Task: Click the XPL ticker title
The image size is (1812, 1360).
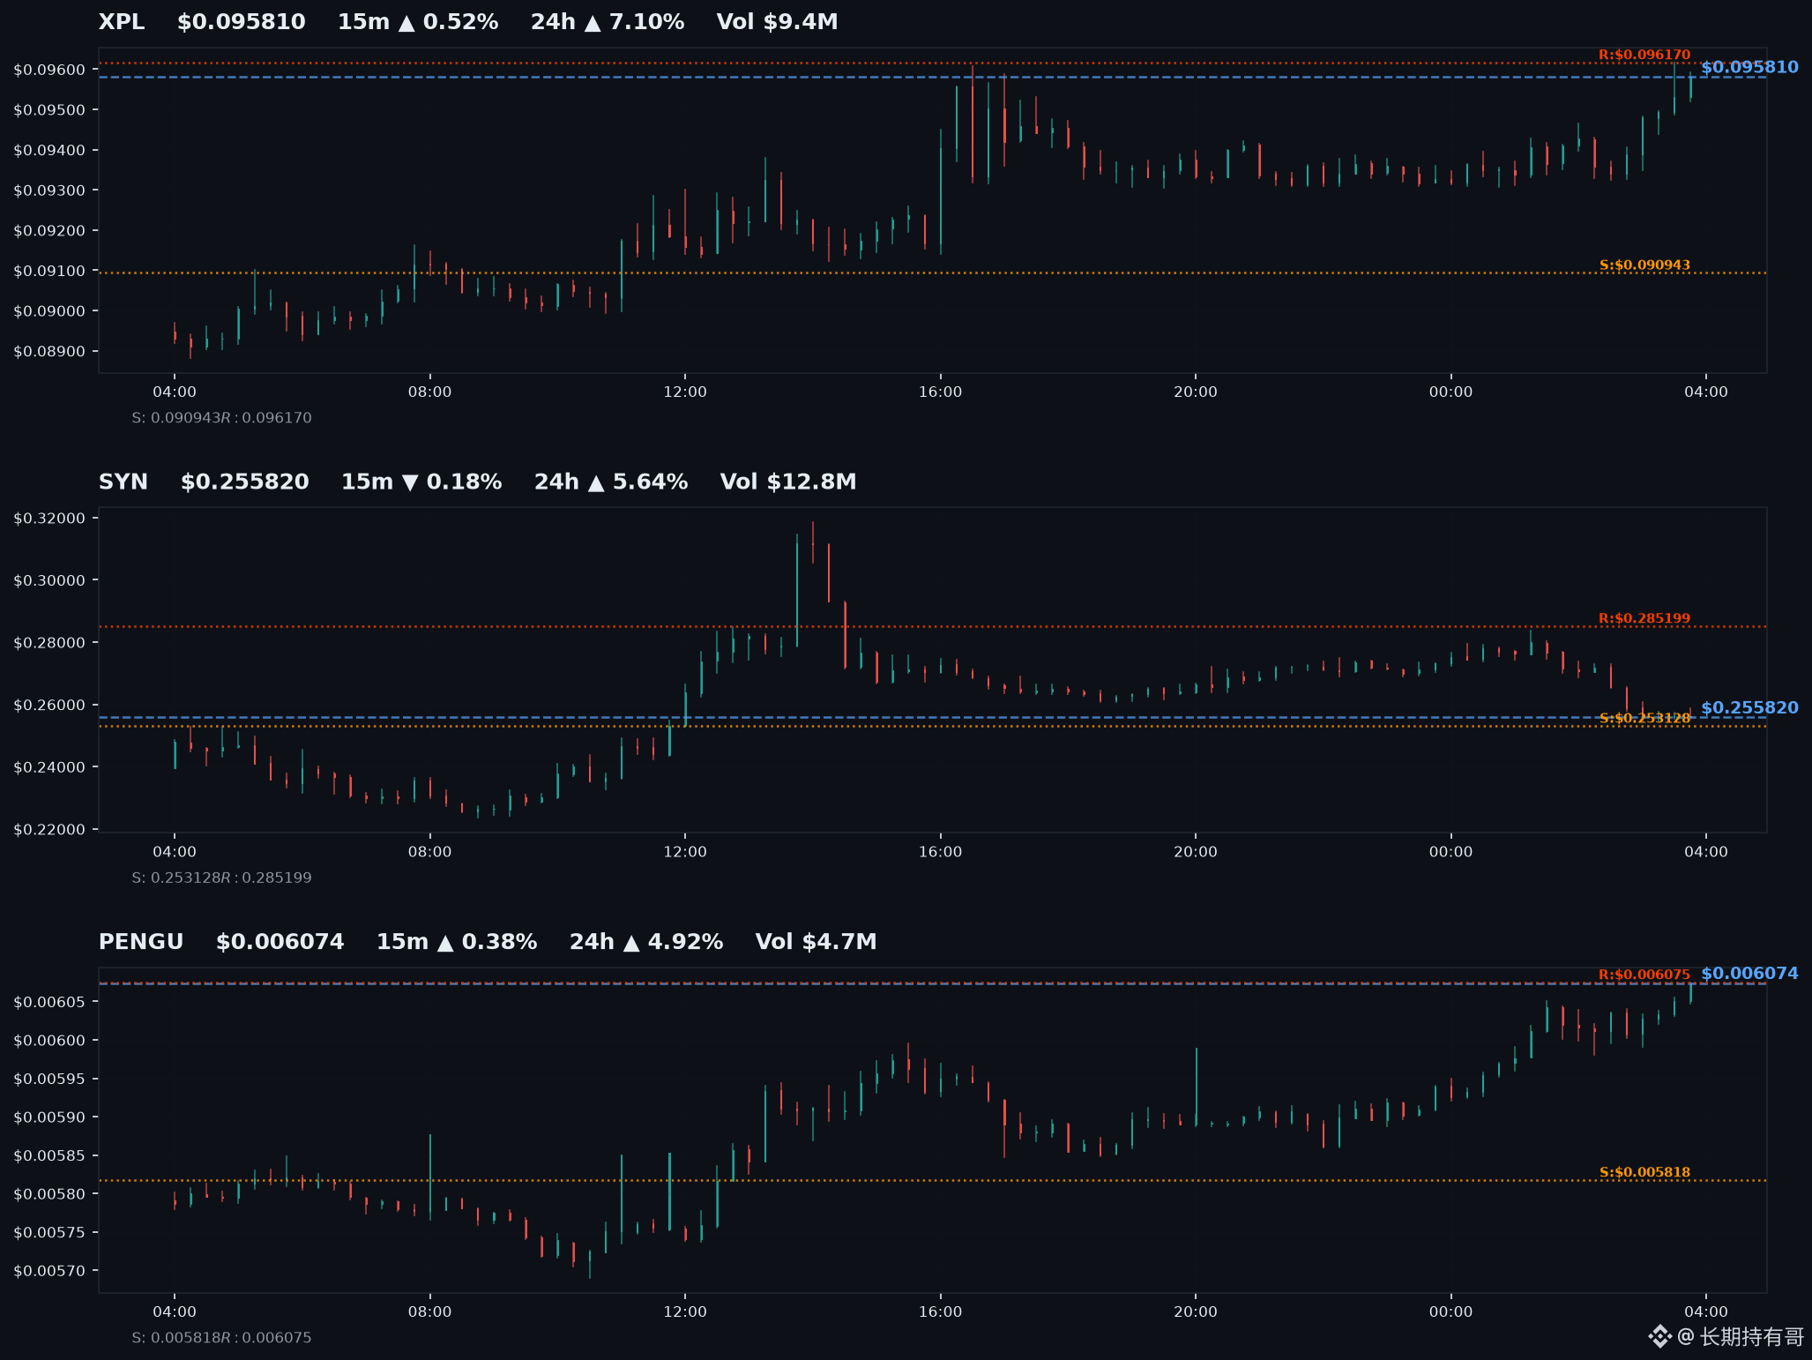Action: coord(122,22)
